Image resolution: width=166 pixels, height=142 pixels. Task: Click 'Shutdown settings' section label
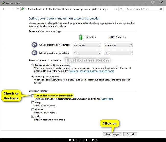[x=38, y=91]
